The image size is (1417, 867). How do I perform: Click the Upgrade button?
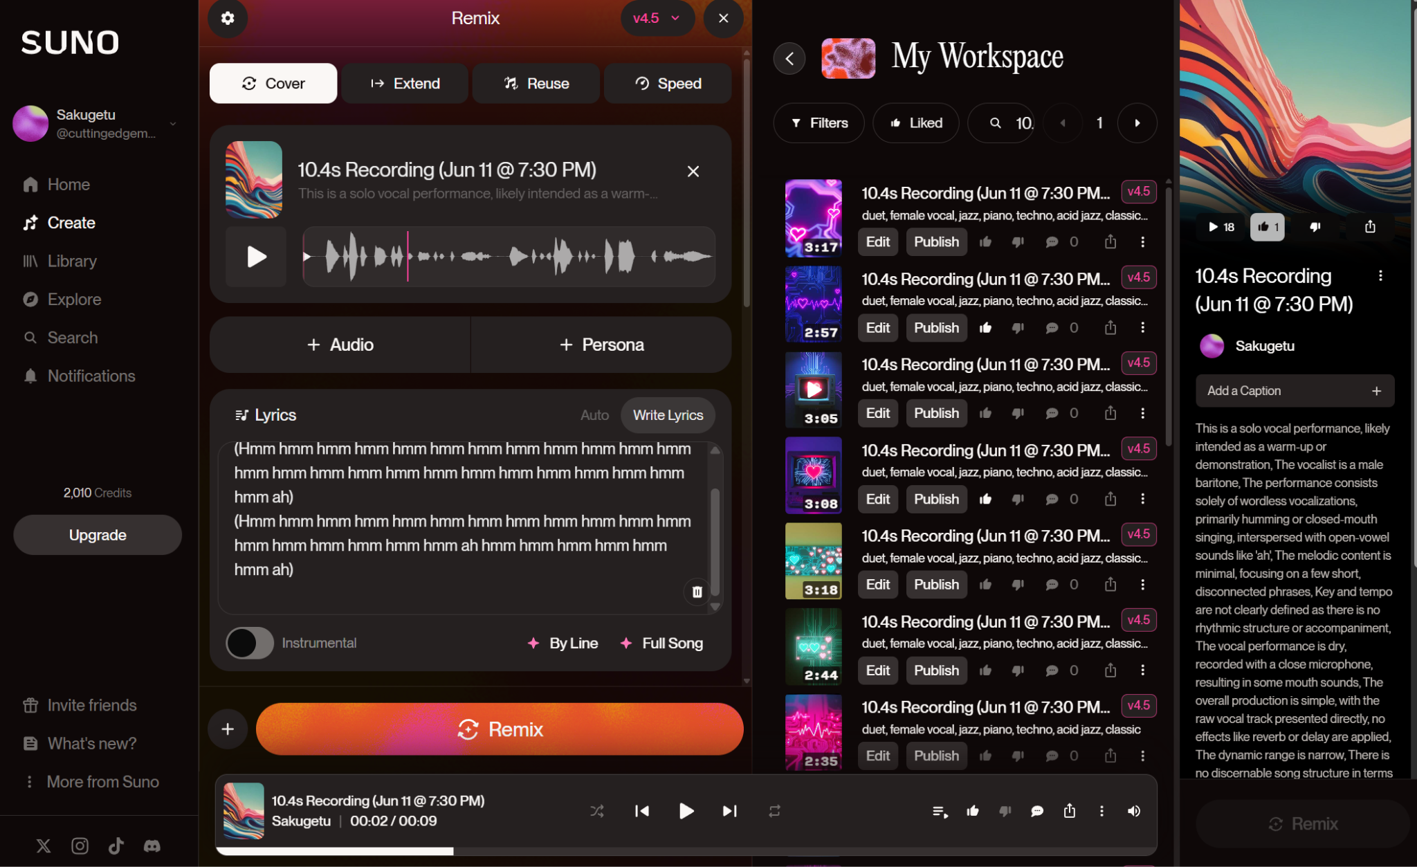click(x=98, y=535)
